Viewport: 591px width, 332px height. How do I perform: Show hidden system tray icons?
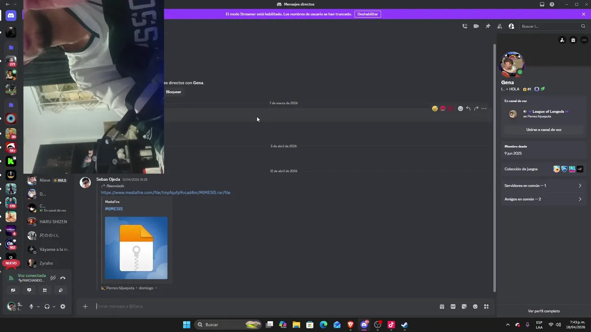click(508, 325)
